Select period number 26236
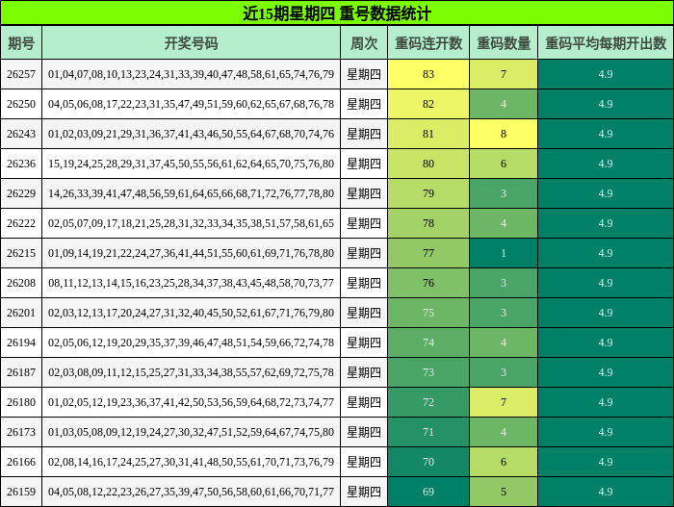 click(21, 164)
